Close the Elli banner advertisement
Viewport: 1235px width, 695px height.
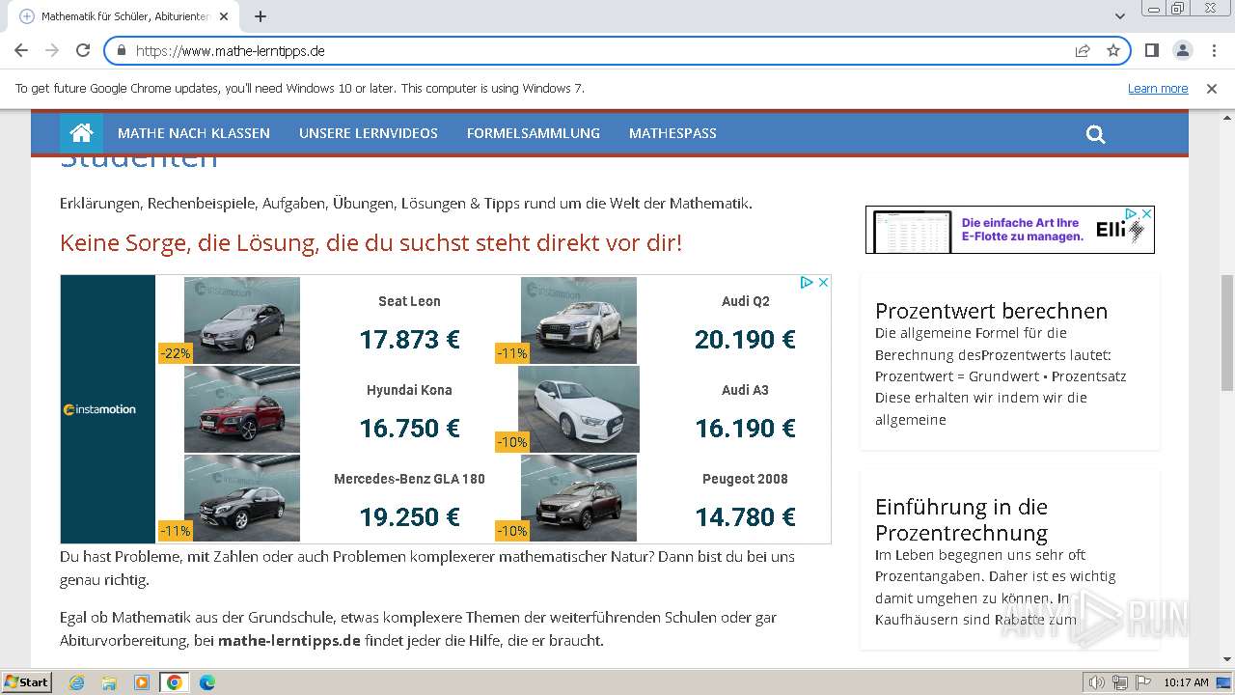coord(1147,213)
